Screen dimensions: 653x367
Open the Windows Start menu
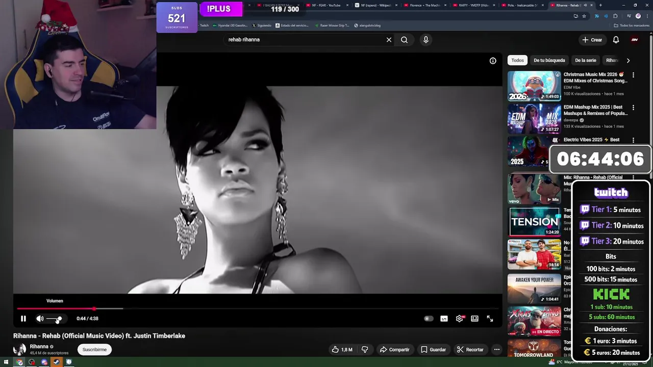click(7, 362)
